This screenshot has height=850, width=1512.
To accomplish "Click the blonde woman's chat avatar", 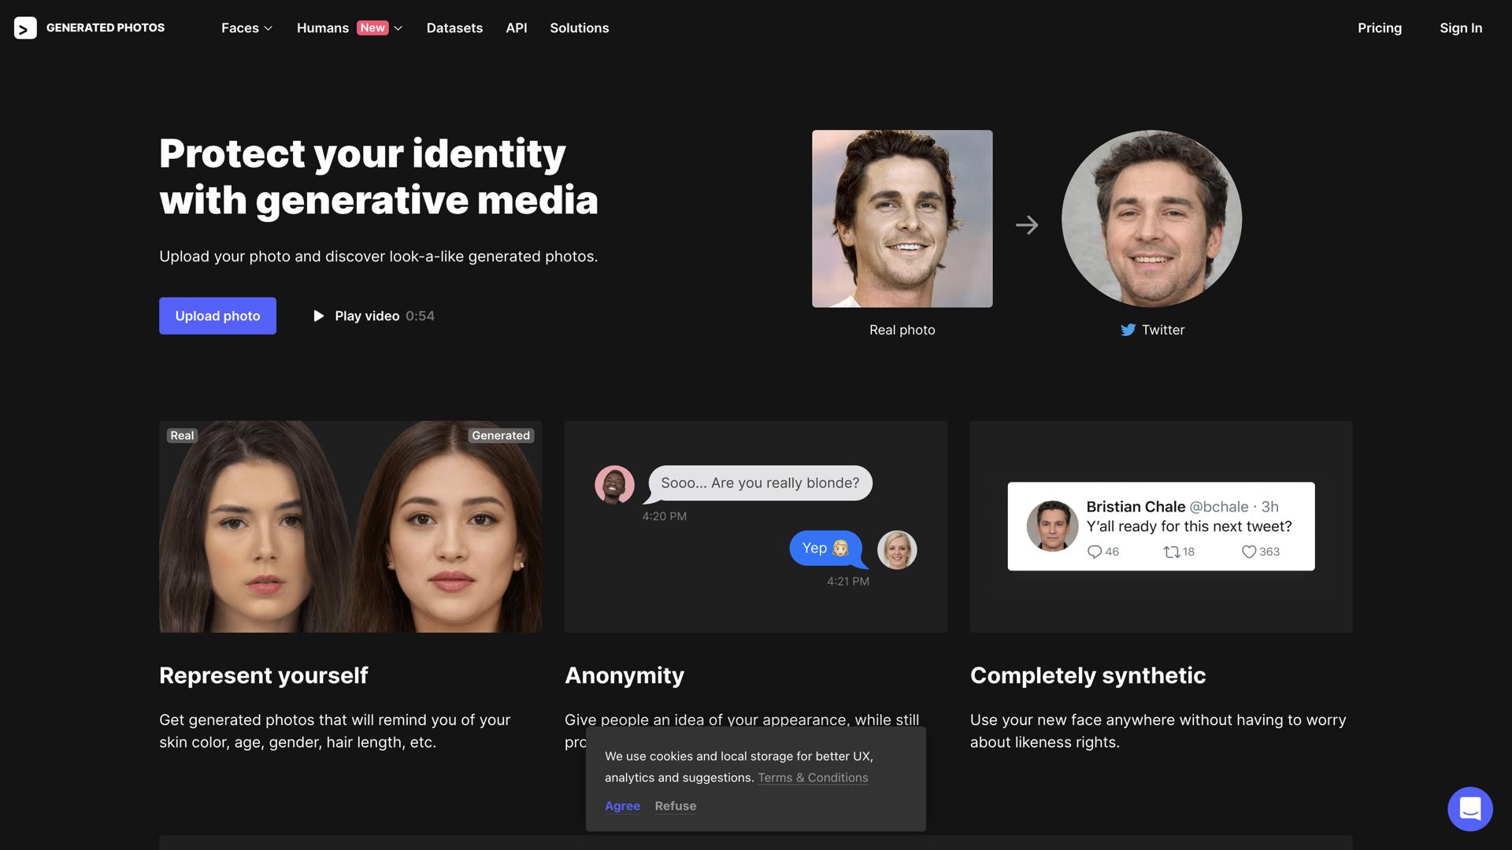I will (897, 549).
